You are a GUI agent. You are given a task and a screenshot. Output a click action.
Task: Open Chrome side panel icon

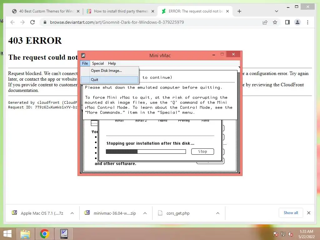287,22
